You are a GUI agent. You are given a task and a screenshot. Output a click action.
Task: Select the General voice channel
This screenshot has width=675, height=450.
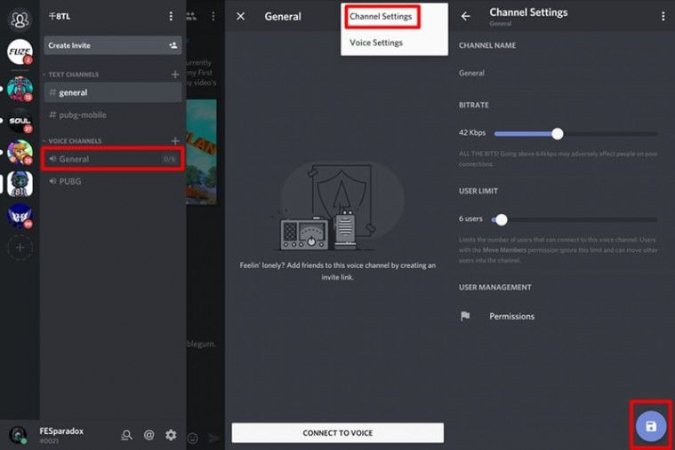[113, 159]
